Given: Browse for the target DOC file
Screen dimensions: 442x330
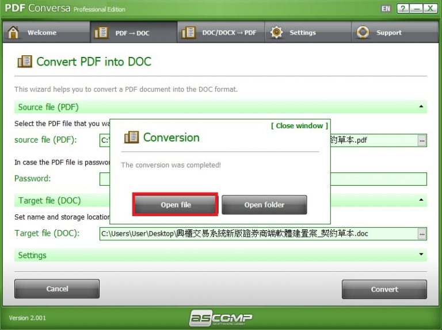Looking at the screenshot, I should click(422, 234).
